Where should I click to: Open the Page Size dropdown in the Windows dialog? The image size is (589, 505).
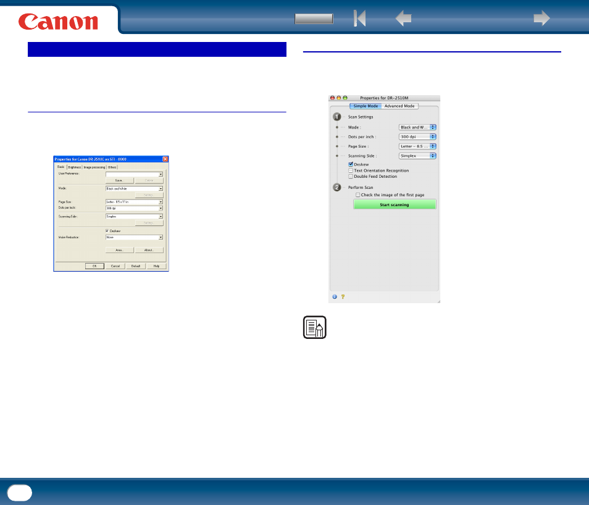coord(134,202)
